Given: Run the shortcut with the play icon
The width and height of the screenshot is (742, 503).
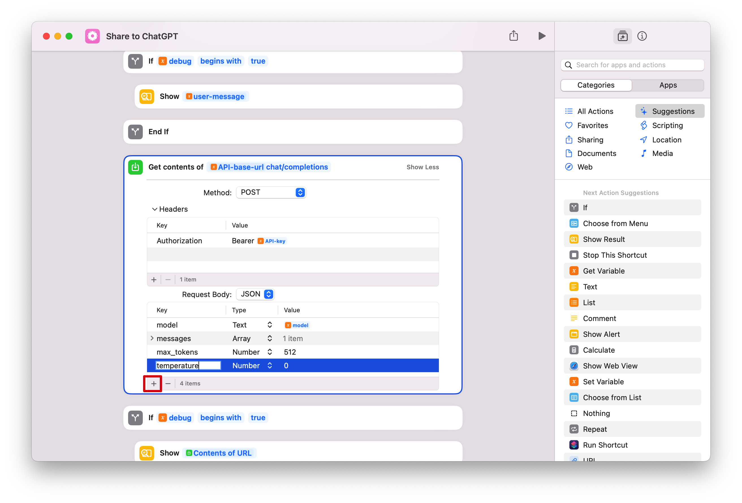Looking at the screenshot, I should point(542,36).
